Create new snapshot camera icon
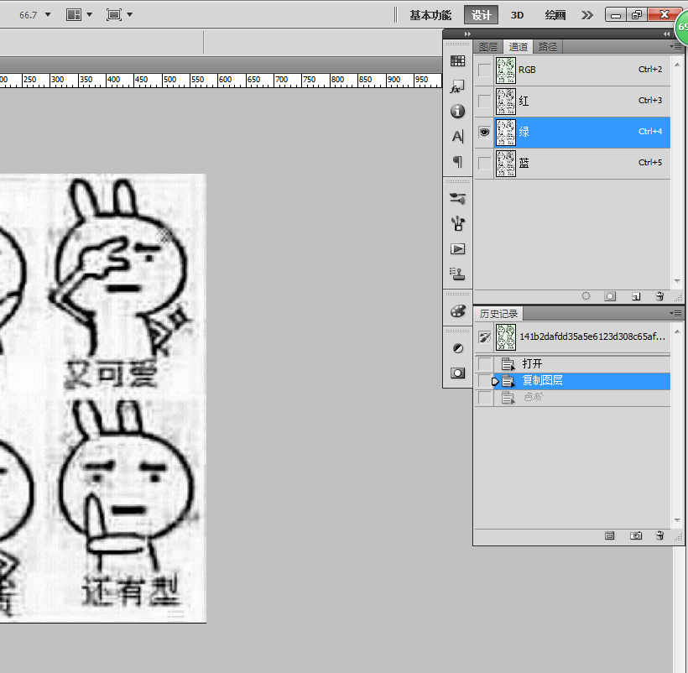 click(x=635, y=535)
